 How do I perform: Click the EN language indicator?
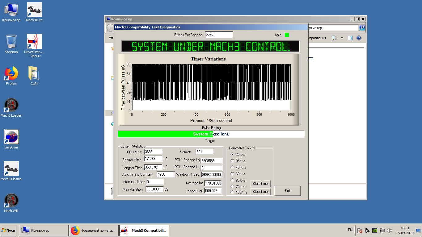point(350,230)
